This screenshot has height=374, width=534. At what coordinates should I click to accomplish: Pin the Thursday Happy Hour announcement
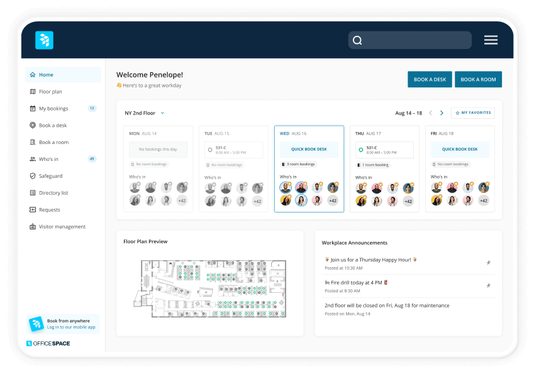(x=489, y=263)
